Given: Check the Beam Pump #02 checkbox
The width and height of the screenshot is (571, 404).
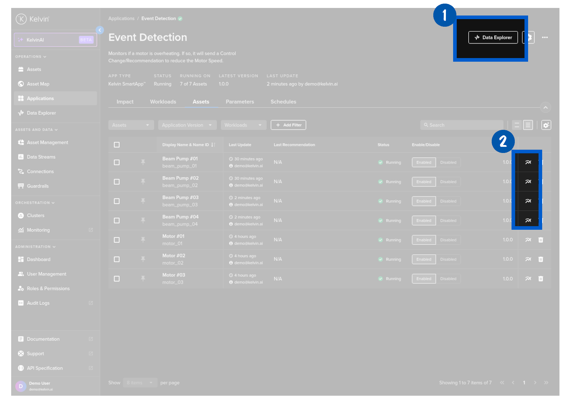Looking at the screenshot, I should click(x=117, y=182).
